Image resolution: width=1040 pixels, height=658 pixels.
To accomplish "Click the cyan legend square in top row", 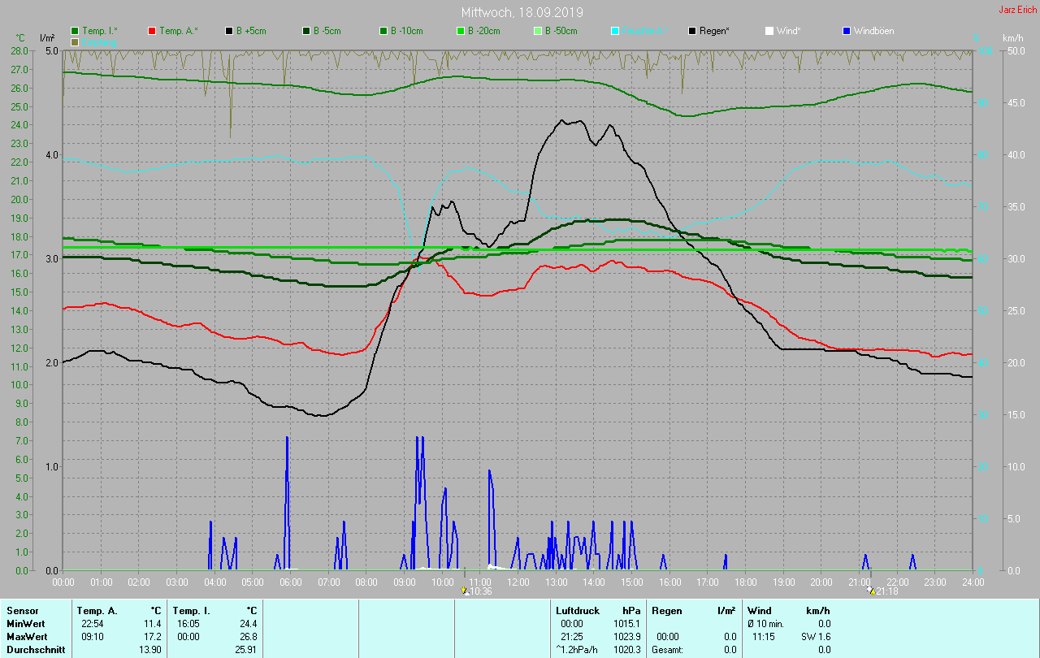I will point(615,31).
